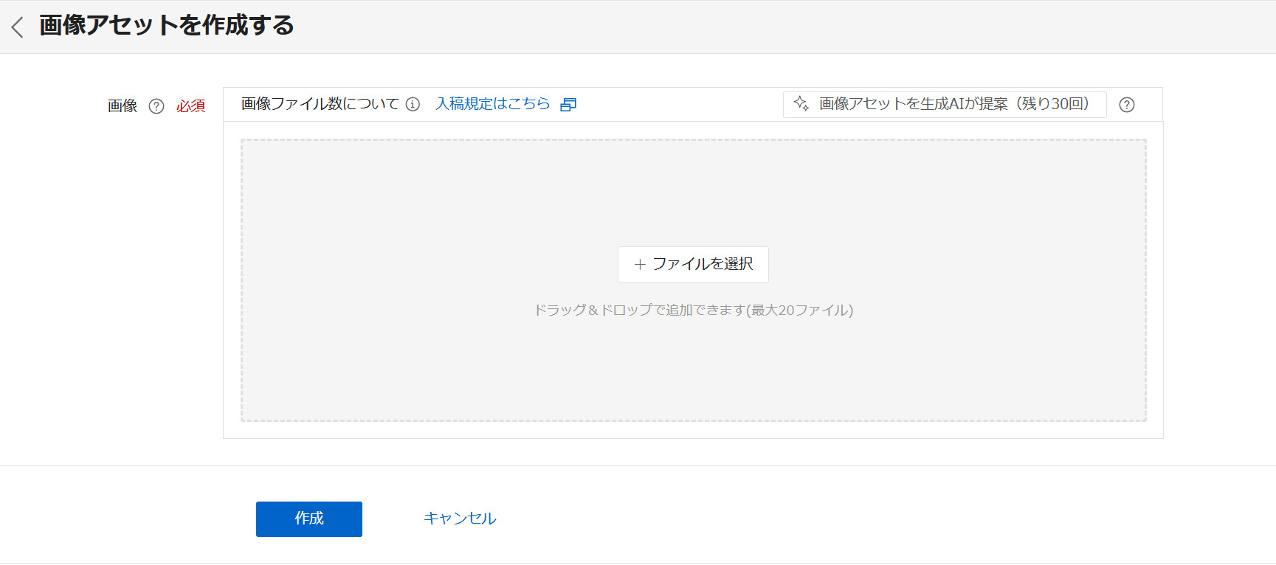Open the external window icon after 入稿規定はこちら
1276x565 pixels.
click(568, 105)
